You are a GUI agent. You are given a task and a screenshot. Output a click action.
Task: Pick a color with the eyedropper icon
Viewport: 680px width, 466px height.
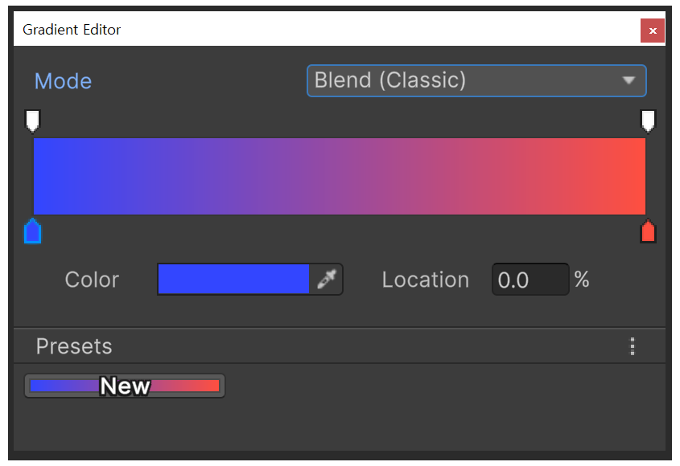[x=326, y=280]
